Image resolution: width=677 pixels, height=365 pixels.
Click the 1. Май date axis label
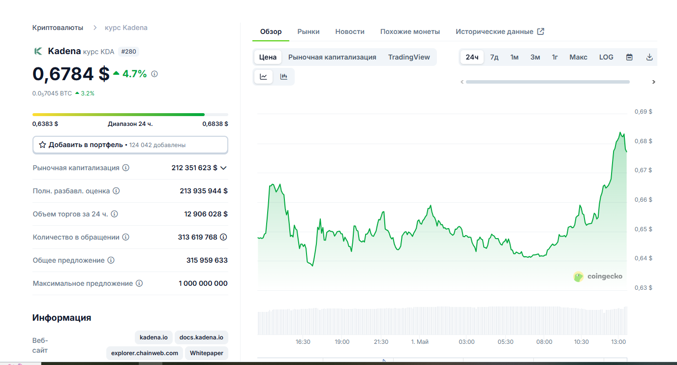(420, 342)
